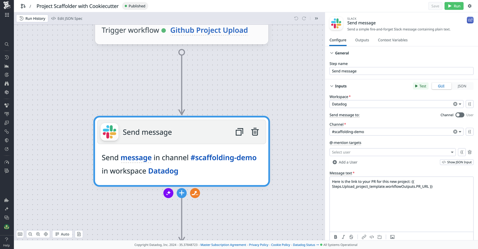478x249 pixels.
Task: Open Run History
Action: pos(32,18)
